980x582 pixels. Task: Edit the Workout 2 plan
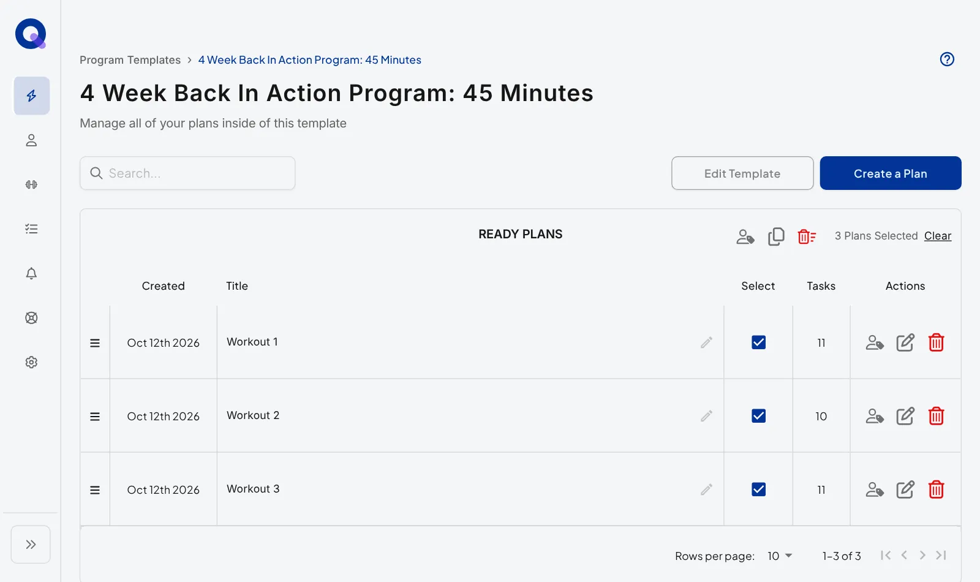[x=905, y=416]
